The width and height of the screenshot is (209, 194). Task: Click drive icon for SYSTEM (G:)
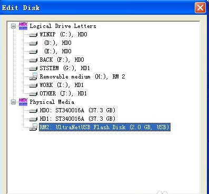pos(33,69)
